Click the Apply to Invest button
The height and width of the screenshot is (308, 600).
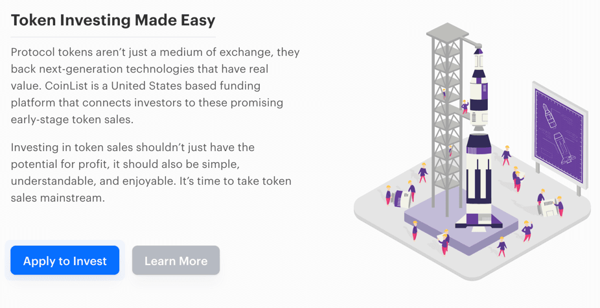(65, 261)
